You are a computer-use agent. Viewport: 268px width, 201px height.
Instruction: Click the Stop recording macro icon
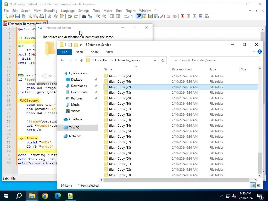coord(188,16)
